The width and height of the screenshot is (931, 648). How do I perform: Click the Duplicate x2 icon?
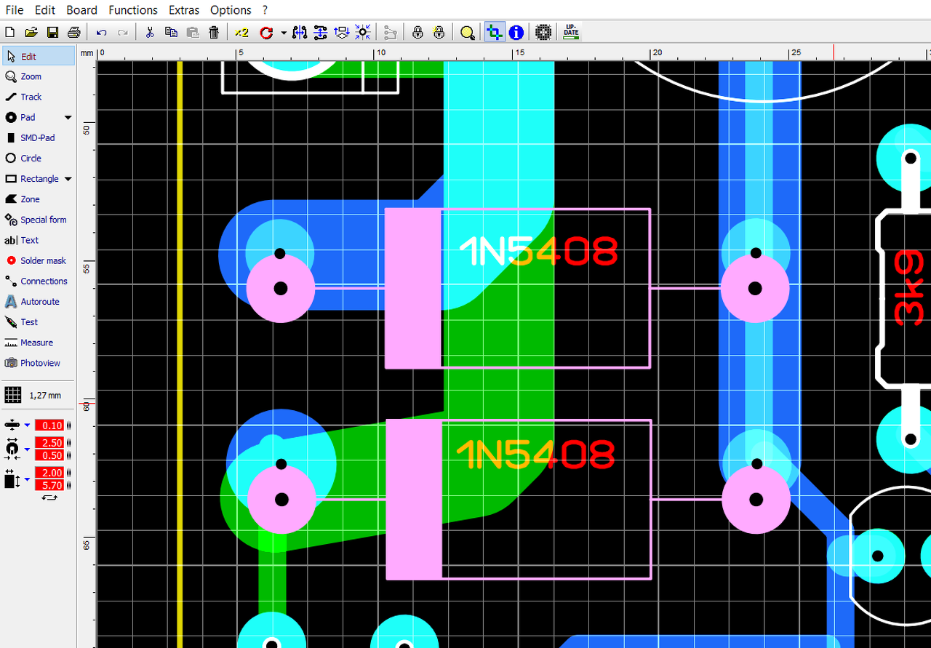(241, 32)
